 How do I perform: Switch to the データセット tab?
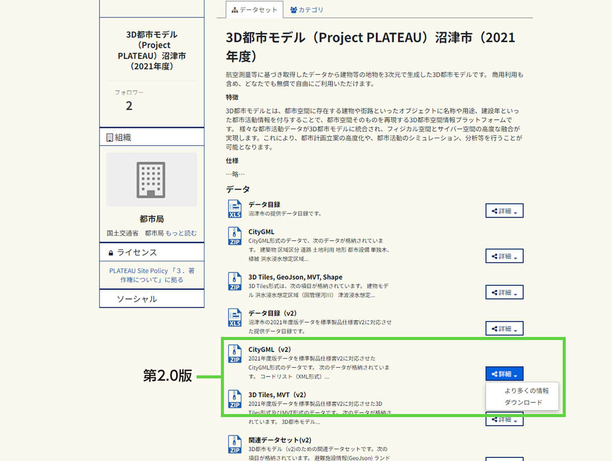click(254, 10)
